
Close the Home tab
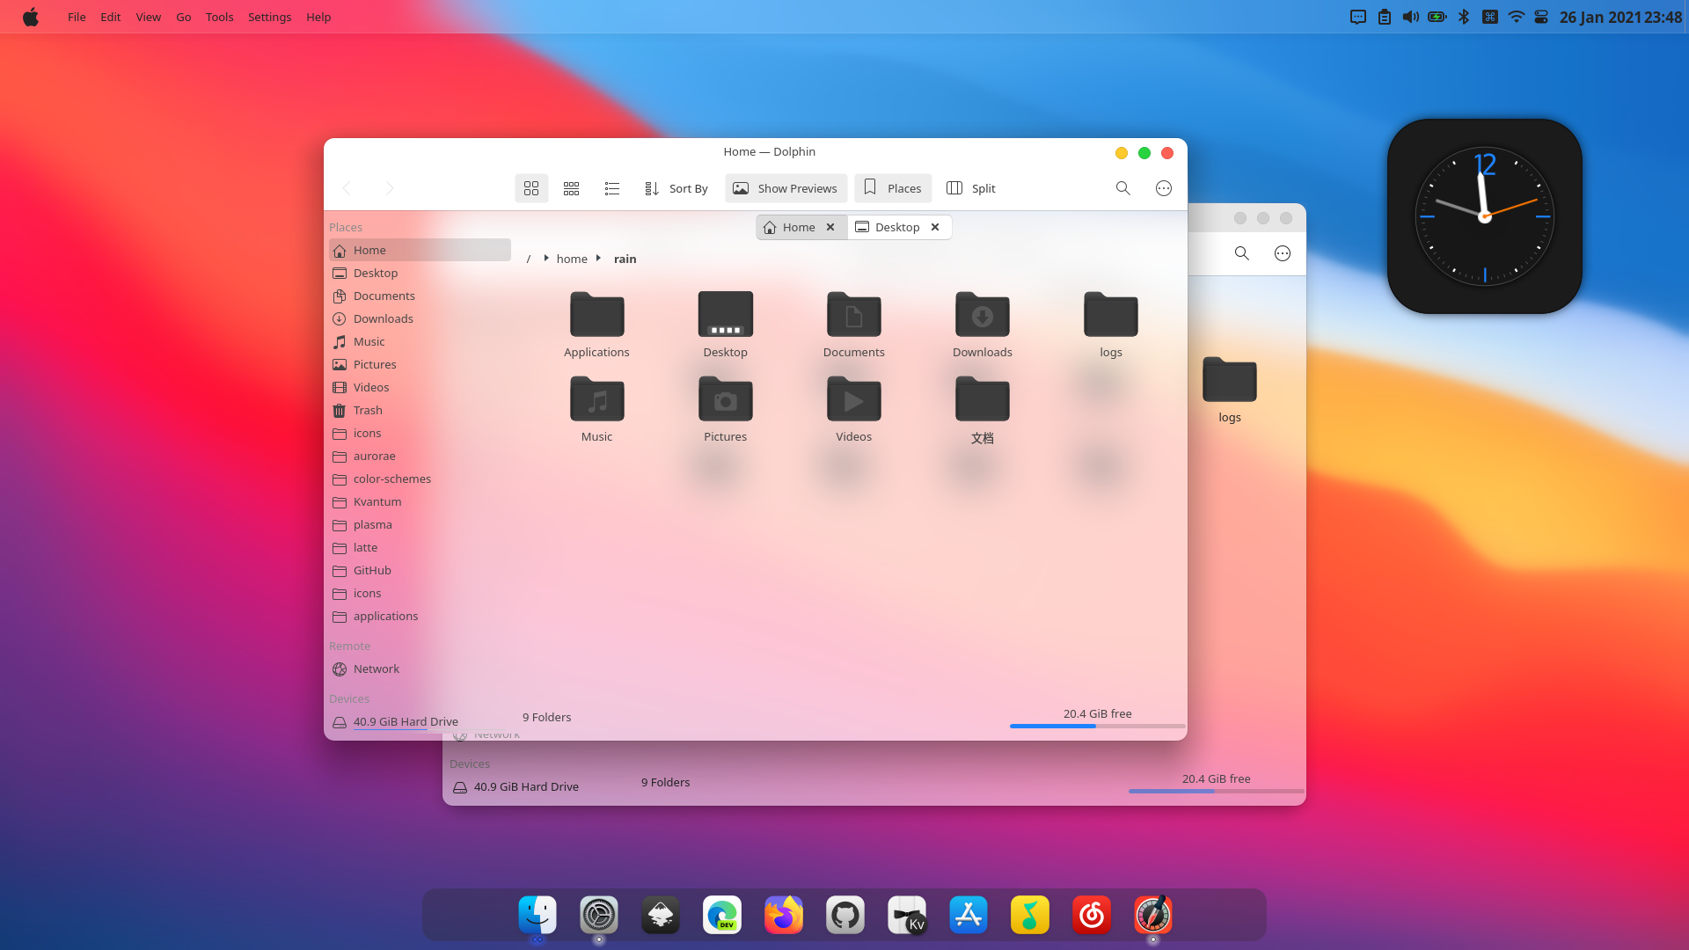coord(830,227)
